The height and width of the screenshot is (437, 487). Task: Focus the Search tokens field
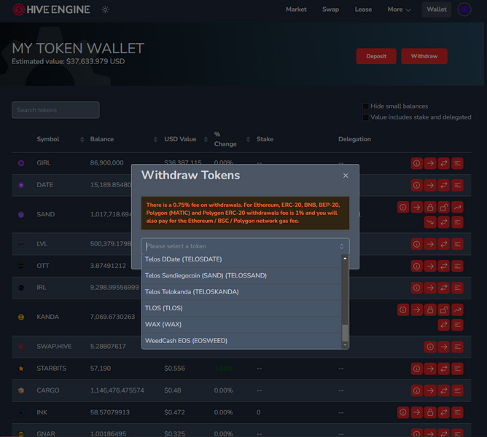[55, 110]
